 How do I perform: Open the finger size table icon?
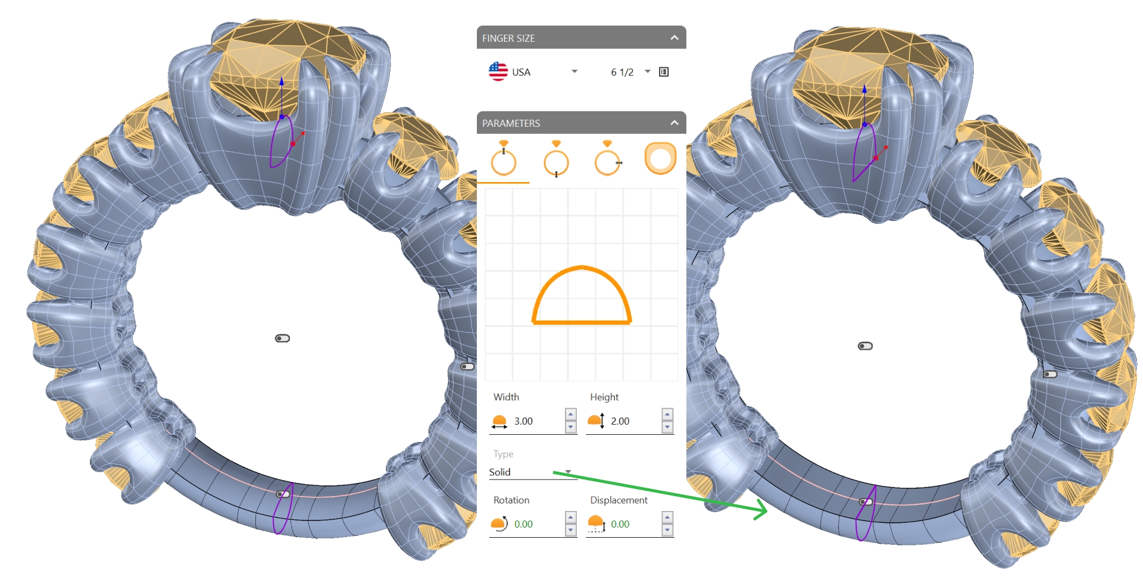click(x=664, y=72)
